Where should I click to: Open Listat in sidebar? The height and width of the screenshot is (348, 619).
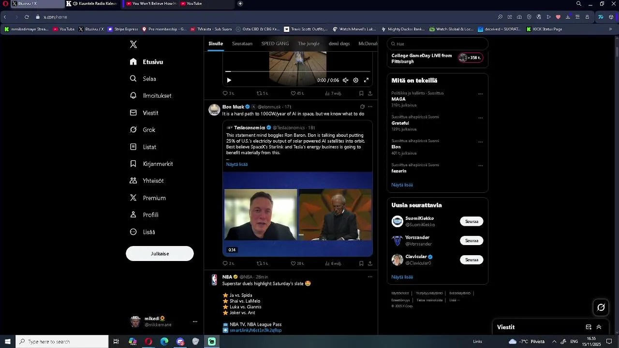[x=143, y=147]
